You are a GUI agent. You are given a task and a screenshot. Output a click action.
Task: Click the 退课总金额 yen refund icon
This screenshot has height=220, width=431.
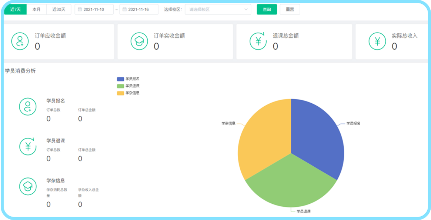(258, 41)
